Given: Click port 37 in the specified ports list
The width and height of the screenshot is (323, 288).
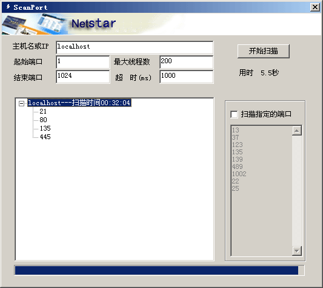Looking at the screenshot, I should click(236, 137).
